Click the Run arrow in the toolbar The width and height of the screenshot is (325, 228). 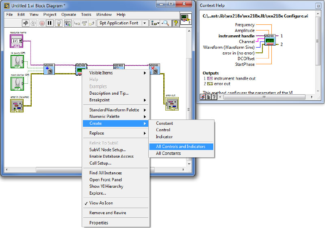pyautogui.click(x=26, y=23)
